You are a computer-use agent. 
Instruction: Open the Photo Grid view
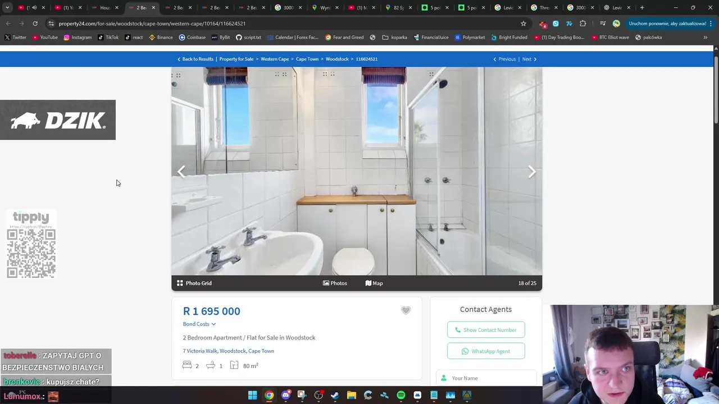[194, 283]
